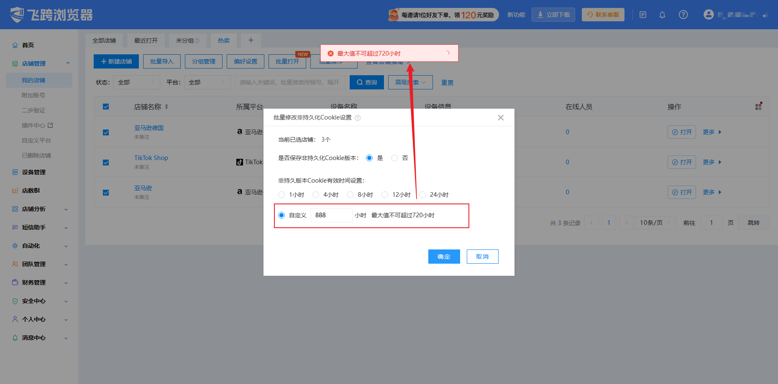Open the external 插件中心 link
The image size is (778, 384).
[37, 125]
